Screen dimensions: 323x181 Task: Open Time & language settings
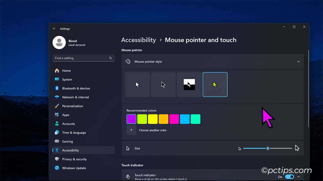click(x=74, y=132)
